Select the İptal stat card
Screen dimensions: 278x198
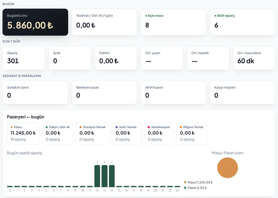tap(70, 58)
